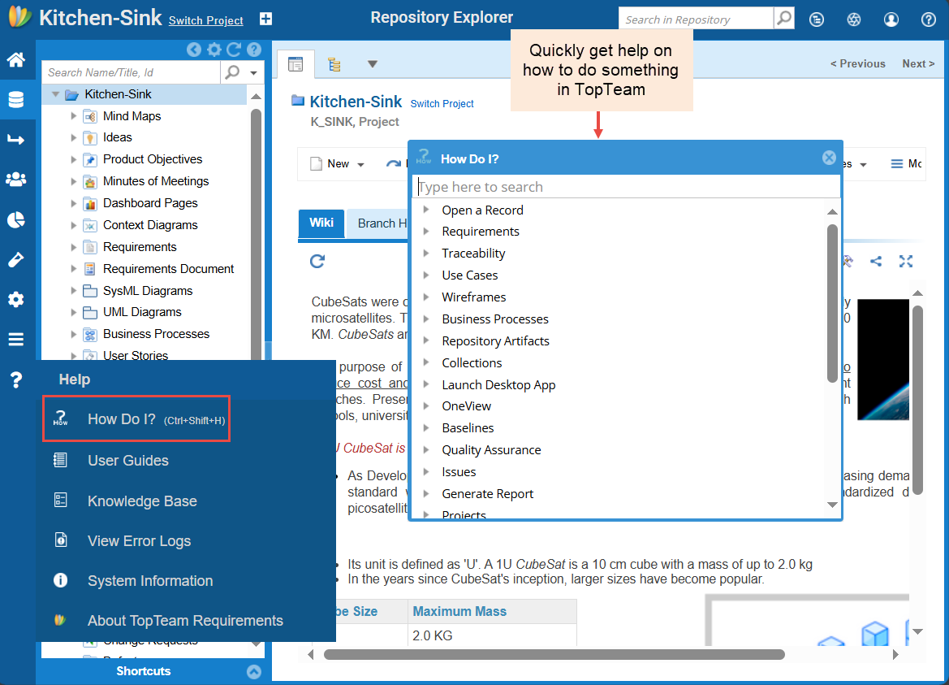Click the wiki horizontal scrollbar
Image resolution: width=949 pixels, height=685 pixels.
[x=554, y=655]
